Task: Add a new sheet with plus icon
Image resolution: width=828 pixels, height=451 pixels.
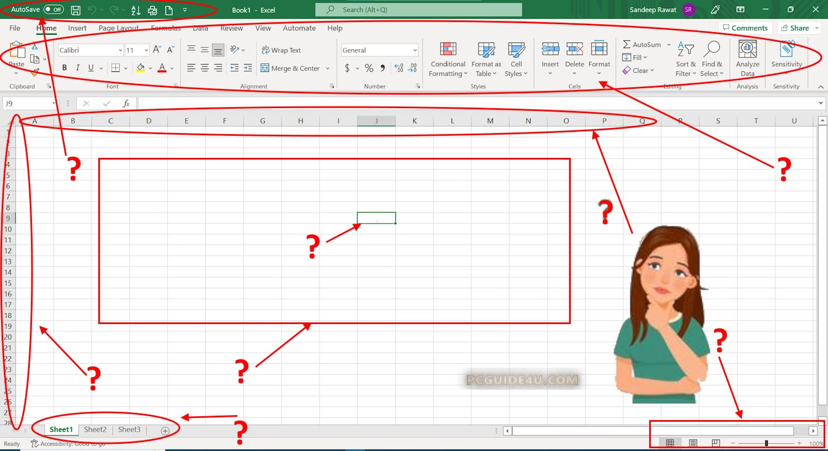Action: 165,431
